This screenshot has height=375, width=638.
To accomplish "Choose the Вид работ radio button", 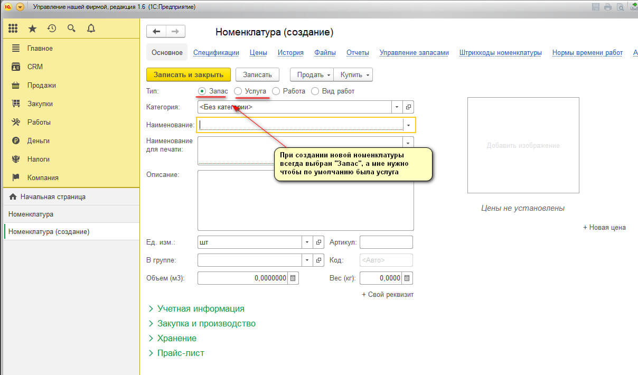I will coord(315,91).
